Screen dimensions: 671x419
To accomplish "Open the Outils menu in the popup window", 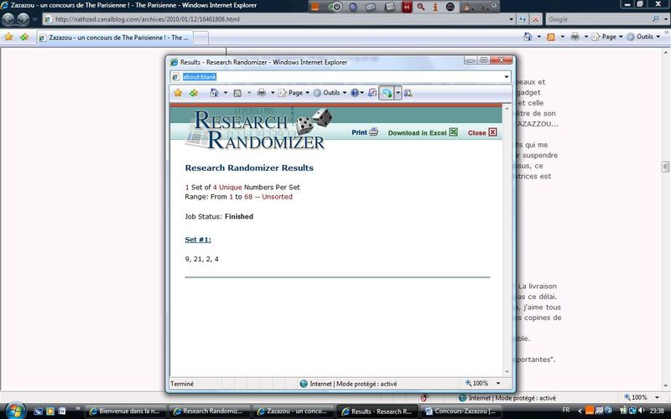I will pyautogui.click(x=330, y=93).
